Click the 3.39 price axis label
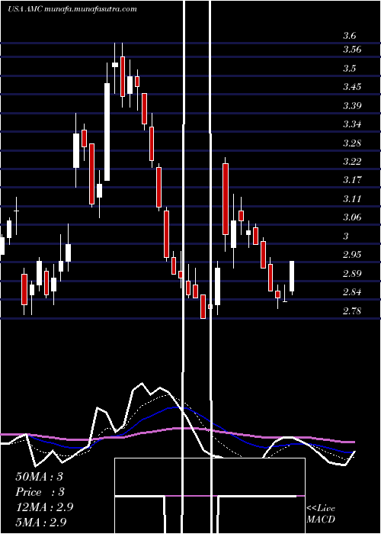Screen dimensions: 381x534 (x=351, y=105)
